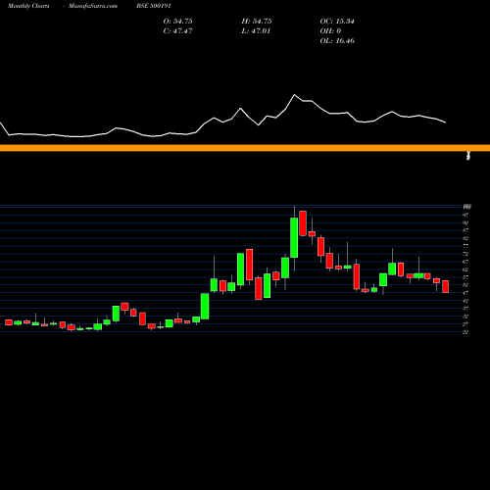Click the low value "L: 47.01"
The image size is (490, 490).
point(256,31)
